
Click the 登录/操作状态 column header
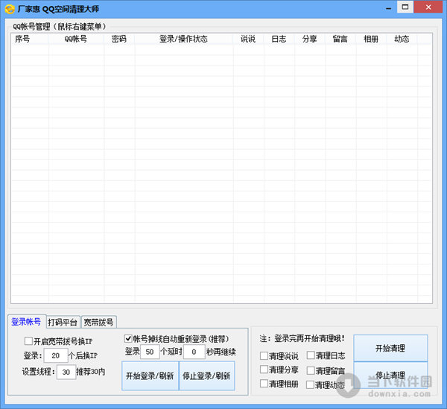[x=184, y=39]
